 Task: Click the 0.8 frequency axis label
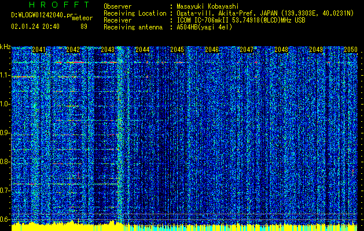click(x=5, y=162)
